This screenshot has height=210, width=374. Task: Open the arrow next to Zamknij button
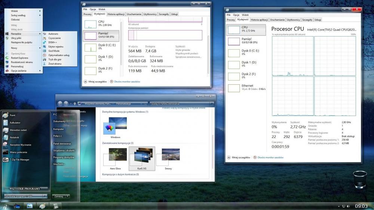(x=67, y=196)
